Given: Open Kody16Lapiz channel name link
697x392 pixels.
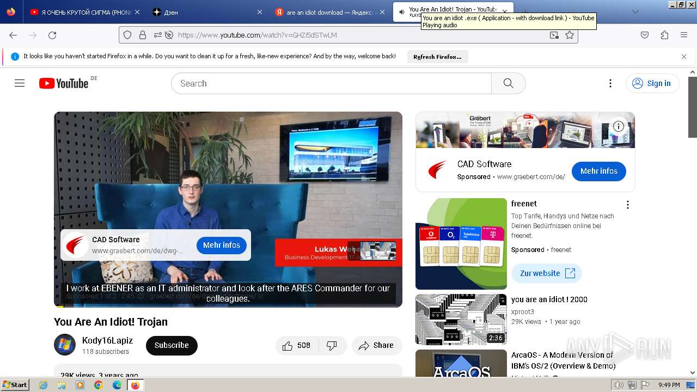Looking at the screenshot, I should click(107, 340).
